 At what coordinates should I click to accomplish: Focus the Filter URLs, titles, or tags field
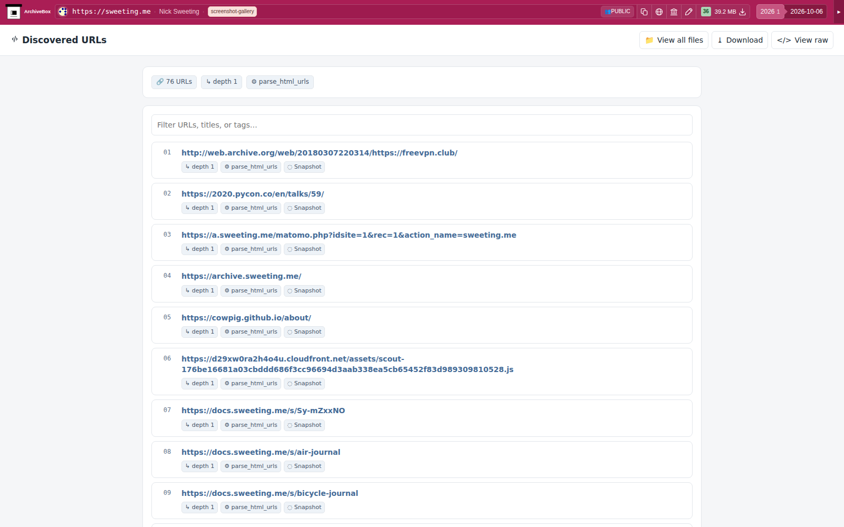(x=422, y=125)
